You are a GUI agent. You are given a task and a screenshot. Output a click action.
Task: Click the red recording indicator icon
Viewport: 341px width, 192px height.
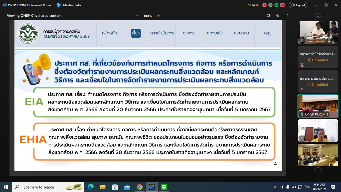coord(264,5)
